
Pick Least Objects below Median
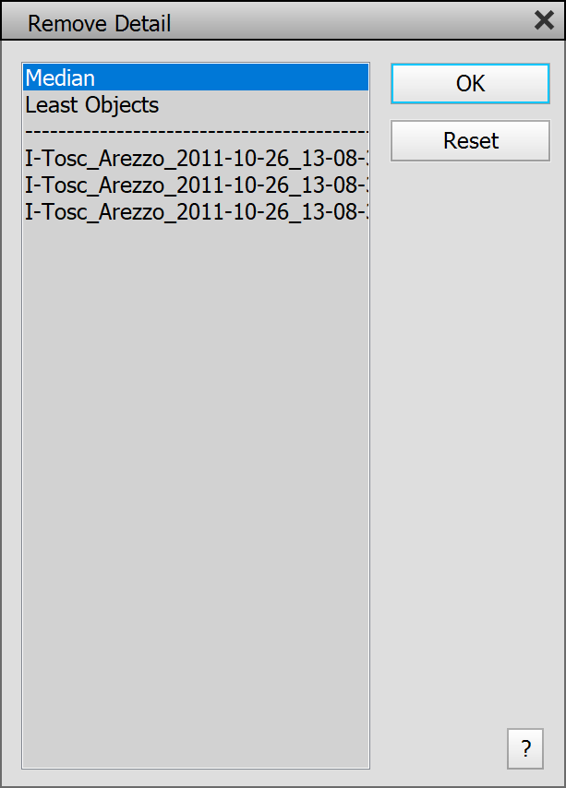click(92, 105)
